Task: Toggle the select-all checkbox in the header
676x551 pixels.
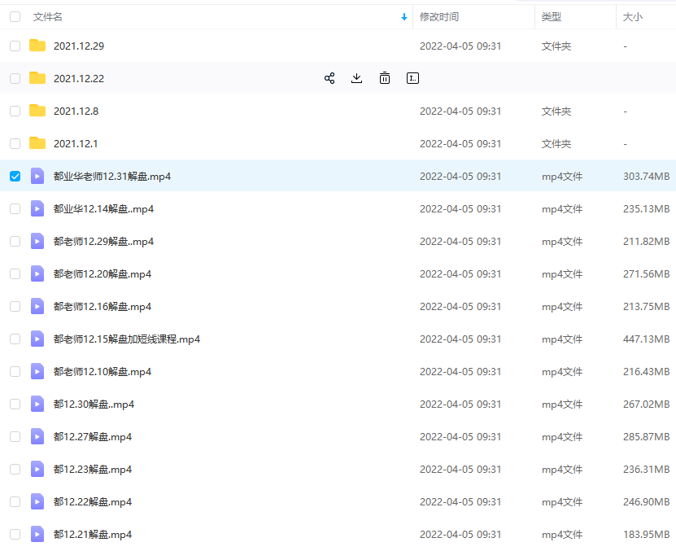Action: tap(15, 15)
